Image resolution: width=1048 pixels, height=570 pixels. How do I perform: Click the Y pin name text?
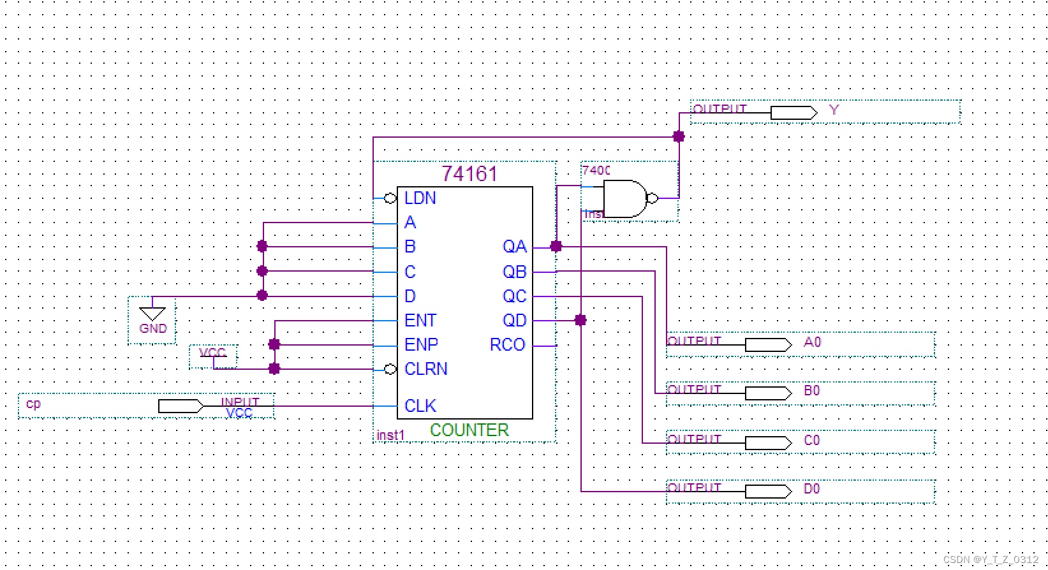tap(834, 110)
